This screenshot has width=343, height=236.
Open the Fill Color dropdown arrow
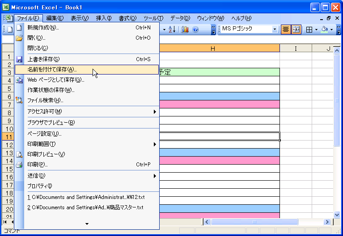(332, 29)
